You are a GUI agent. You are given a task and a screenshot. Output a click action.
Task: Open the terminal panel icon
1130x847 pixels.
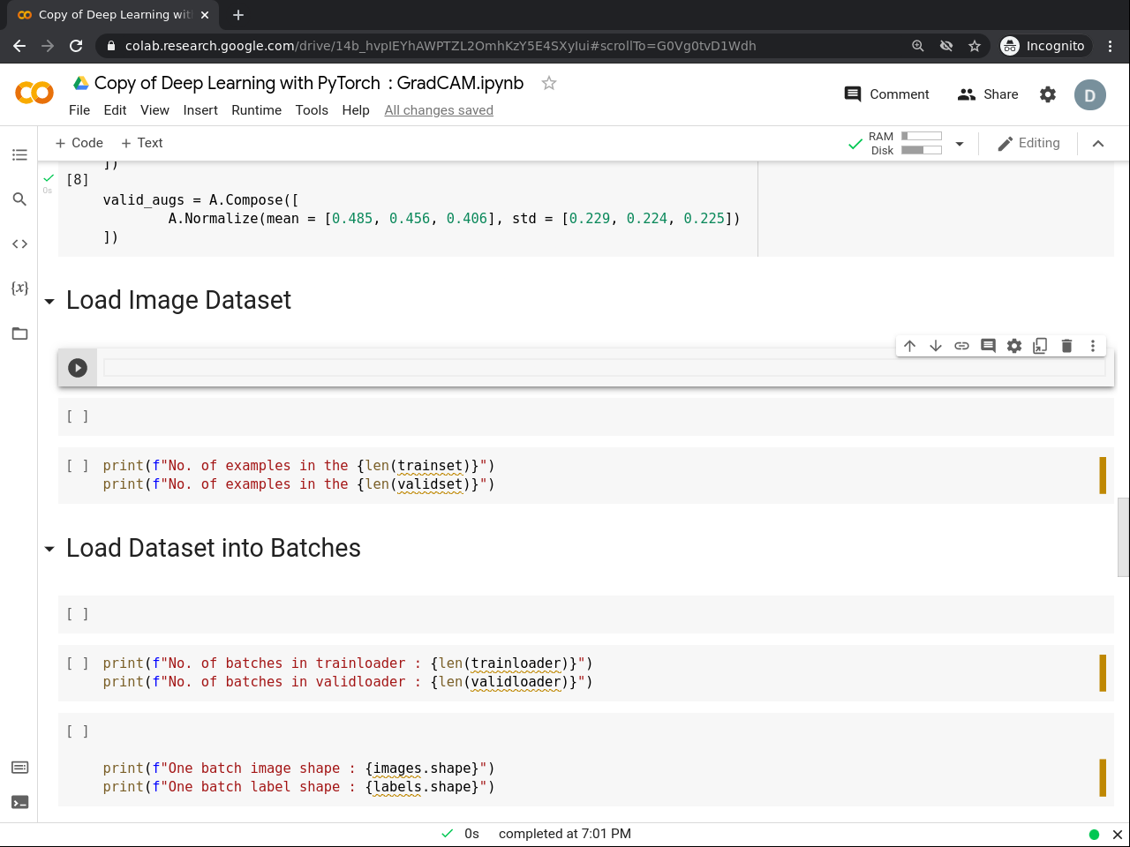(x=19, y=802)
